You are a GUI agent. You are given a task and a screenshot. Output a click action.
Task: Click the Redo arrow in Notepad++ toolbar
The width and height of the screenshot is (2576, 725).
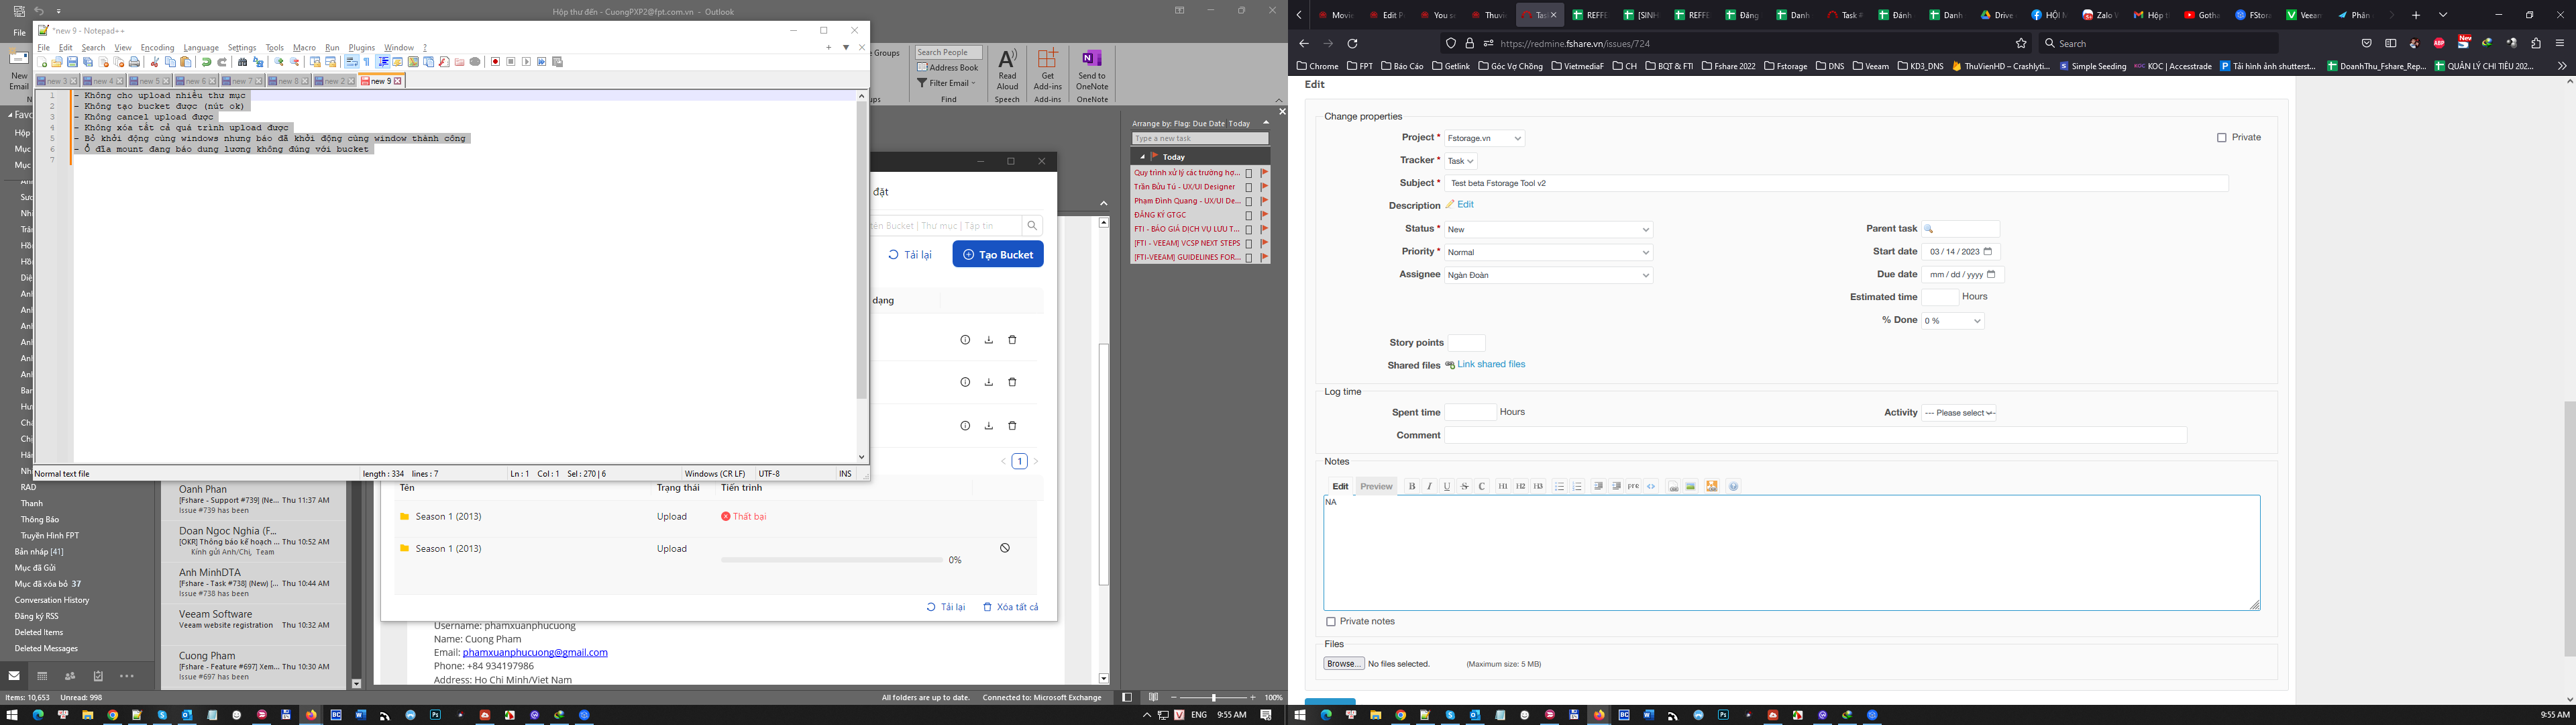click(x=222, y=62)
